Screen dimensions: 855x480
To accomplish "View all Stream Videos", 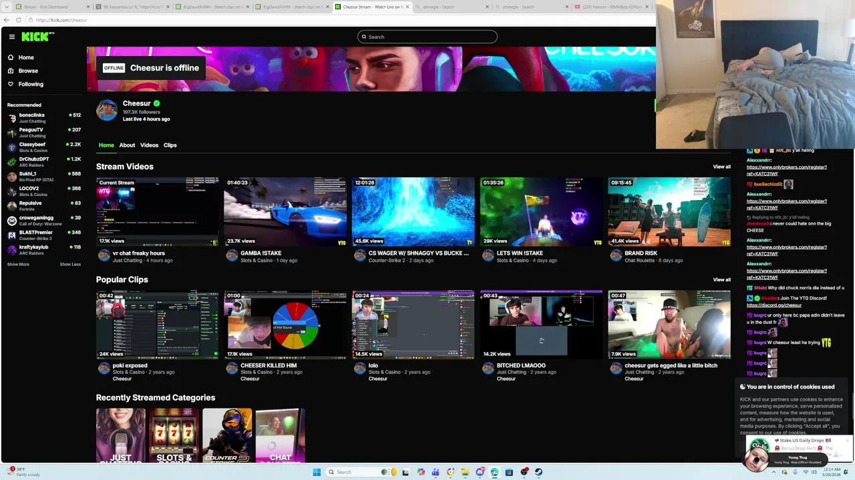I will point(721,167).
